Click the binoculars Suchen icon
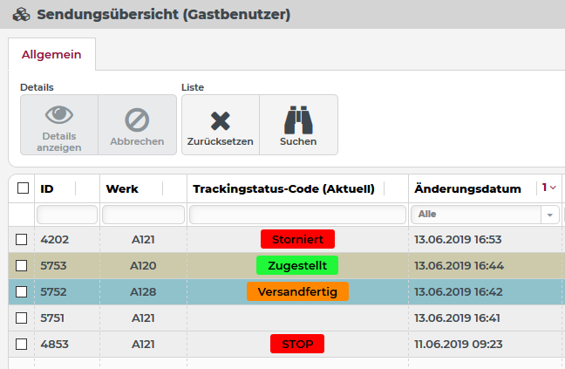The height and width of the screenshot is (369, 565). coord(298,119)
